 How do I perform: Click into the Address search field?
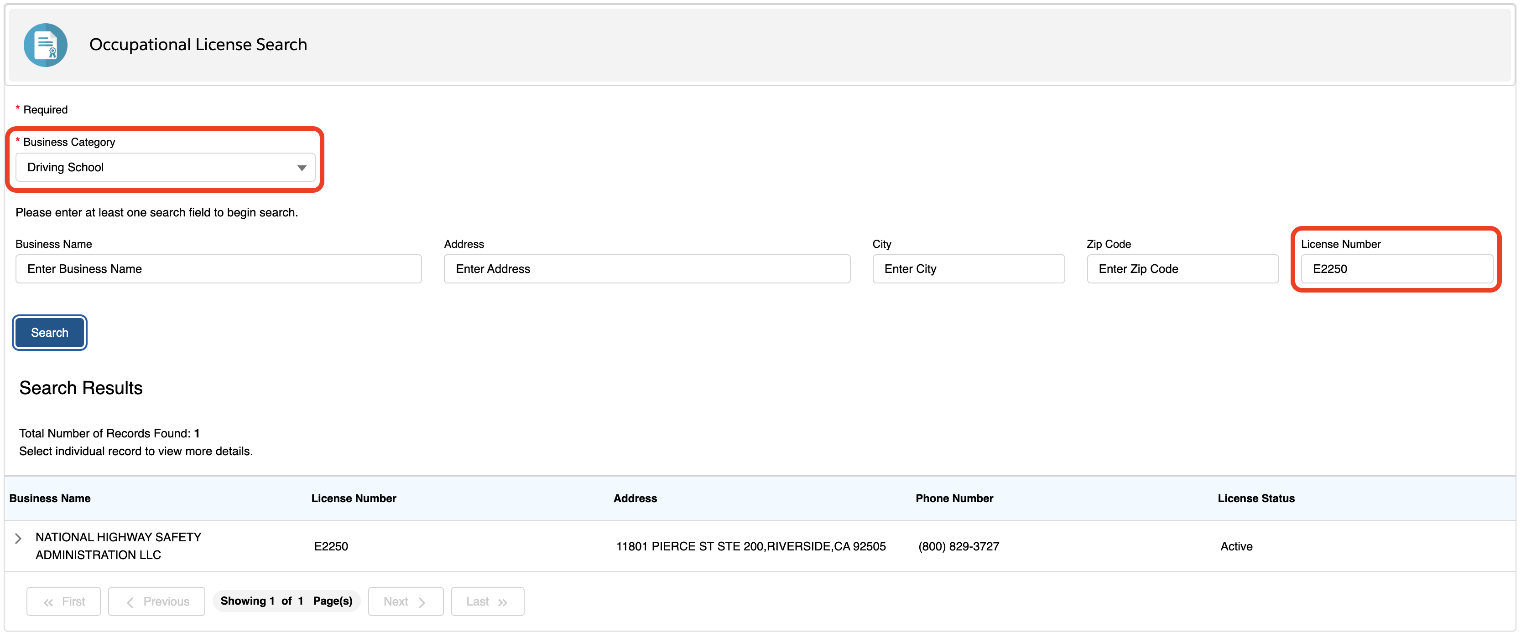(x=646, y=269)
